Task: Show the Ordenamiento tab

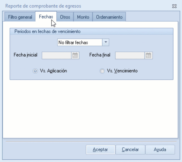Action: [x=109, y=17]
